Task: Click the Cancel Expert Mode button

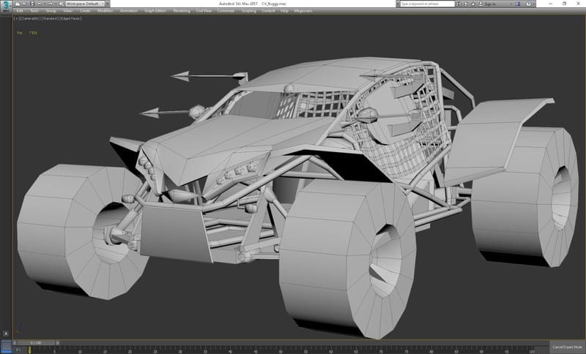Action: pos(567,347)
